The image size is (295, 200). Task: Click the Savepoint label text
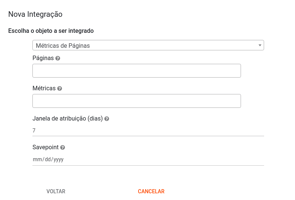tap(45, 147)
